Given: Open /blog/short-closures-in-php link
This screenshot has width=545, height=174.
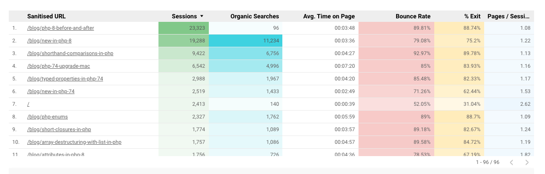Looking at the screenshot, I should [x=59, y=129].
